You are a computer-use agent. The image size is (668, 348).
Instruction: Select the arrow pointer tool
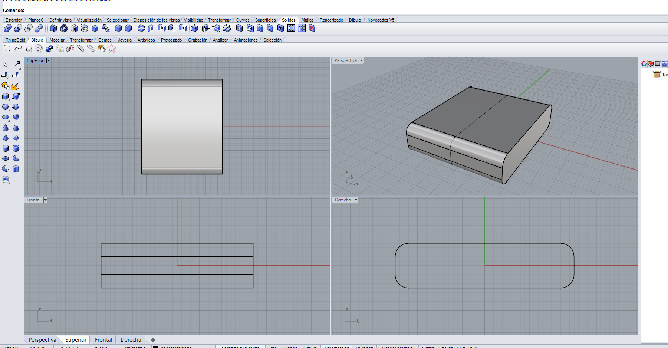[6, 65]
